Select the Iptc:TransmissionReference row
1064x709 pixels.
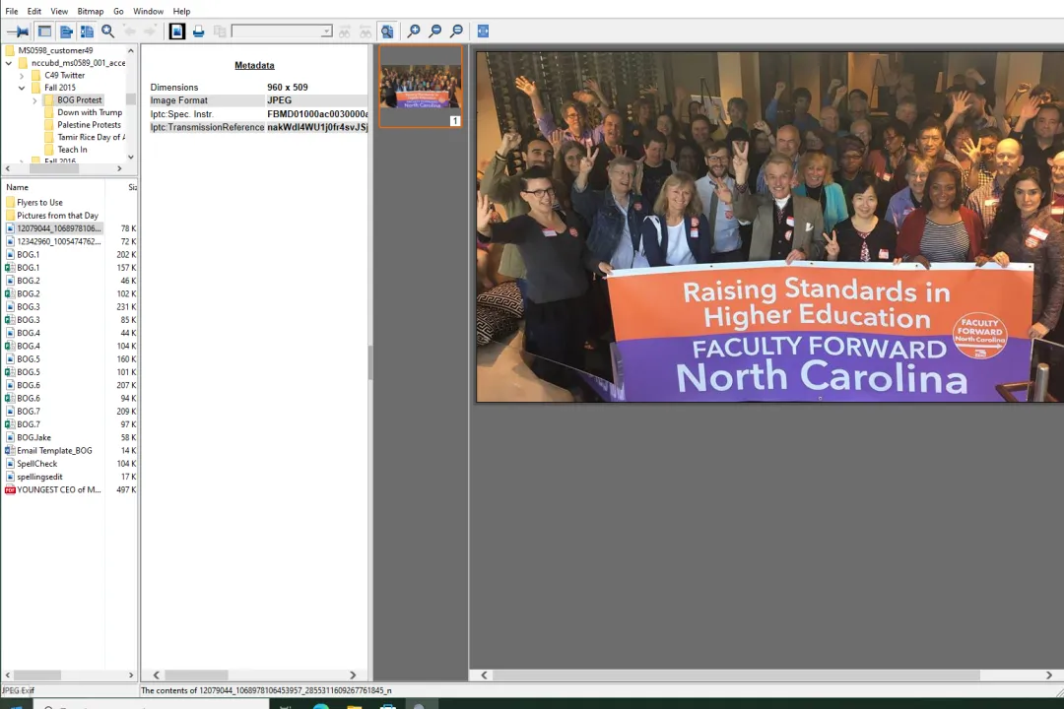258,127
